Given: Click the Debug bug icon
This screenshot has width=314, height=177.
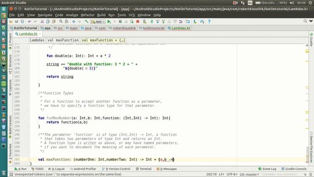Looking at the screenshot, I should [x=120, y=22].
